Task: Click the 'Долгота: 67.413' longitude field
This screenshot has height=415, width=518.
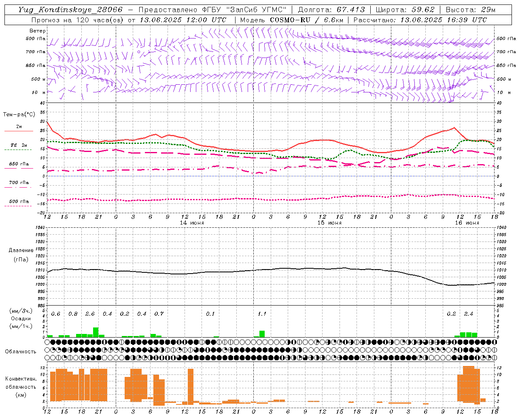Action: (331, 10)
